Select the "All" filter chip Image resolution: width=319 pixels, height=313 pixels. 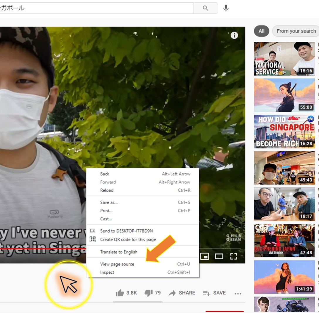pos(261,31)
